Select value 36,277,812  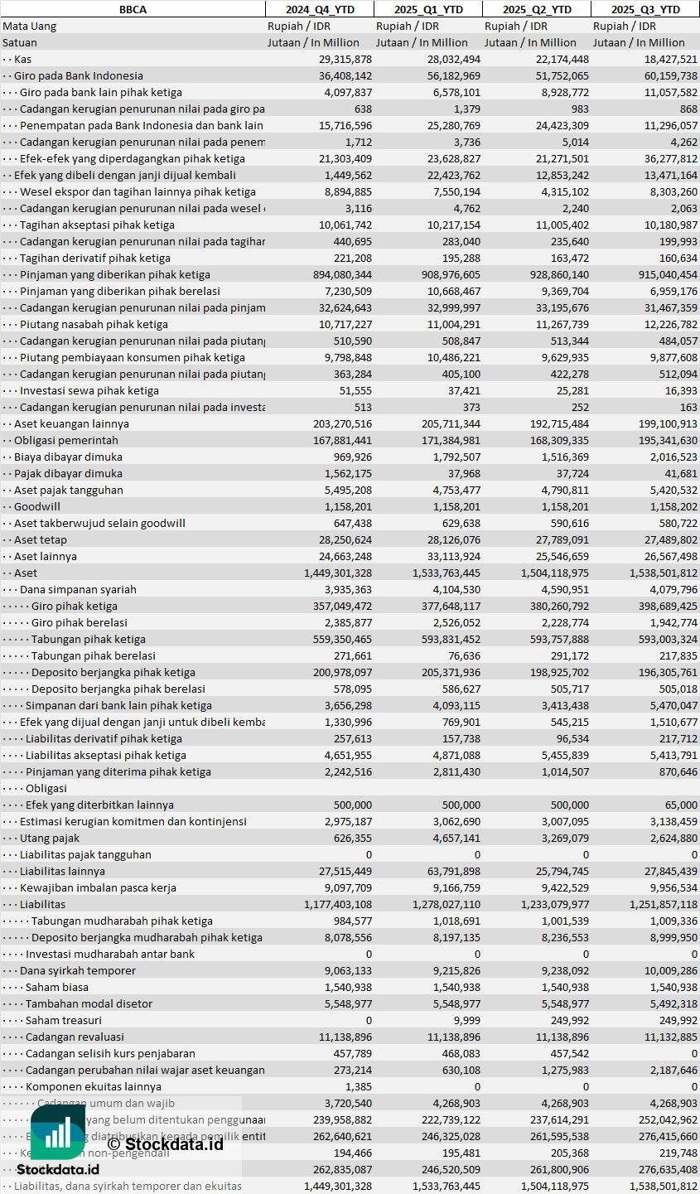pyautogui.click(x=670, y=158)
